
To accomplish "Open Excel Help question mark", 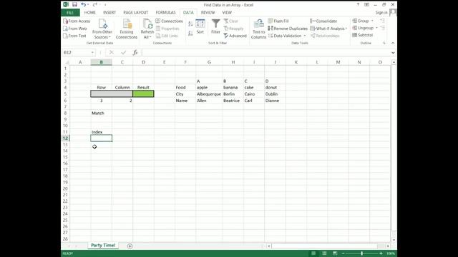I will point(358,5).
